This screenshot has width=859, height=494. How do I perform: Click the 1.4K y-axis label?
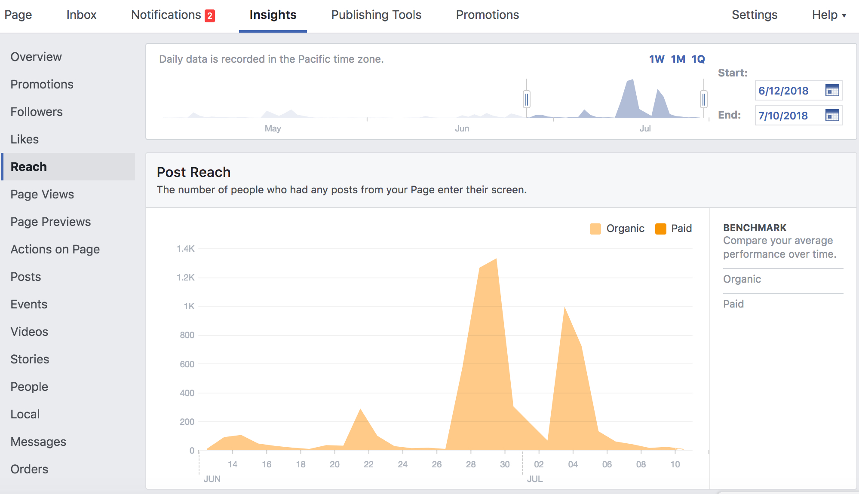coord(186,249)
